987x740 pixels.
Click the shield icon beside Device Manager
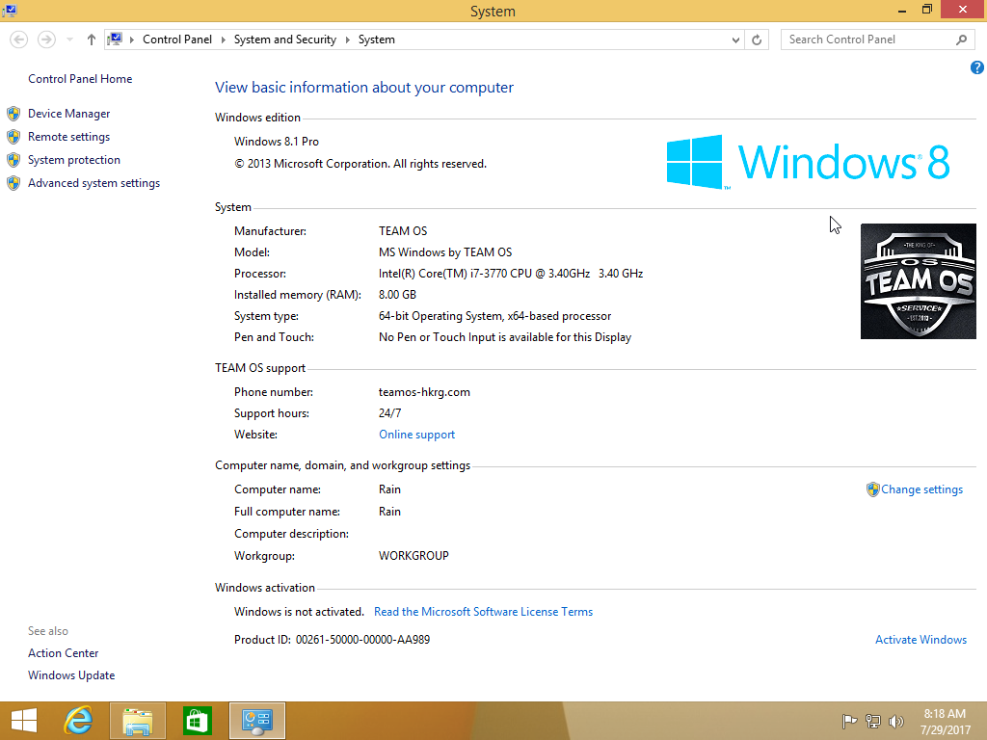(13, 114)
